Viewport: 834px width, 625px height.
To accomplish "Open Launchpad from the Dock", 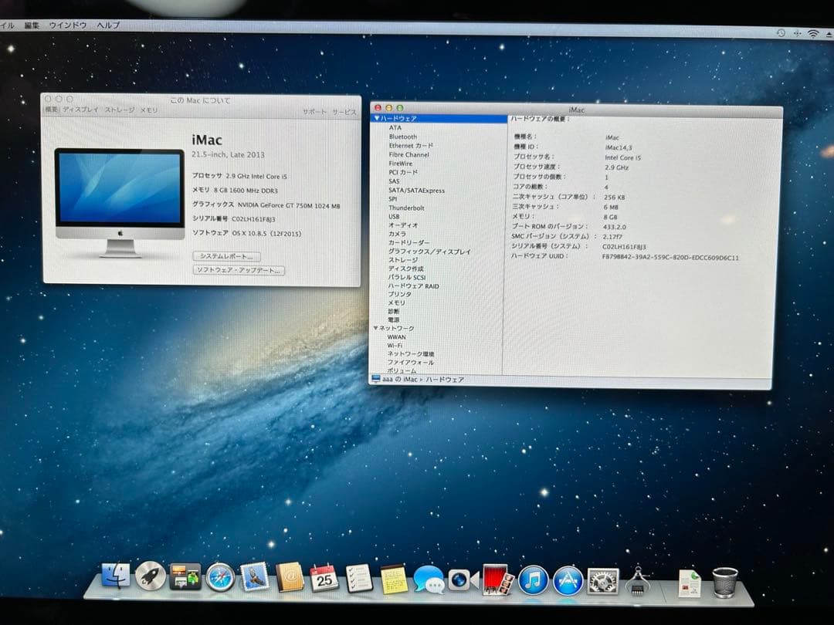I will tap(148, 577).
